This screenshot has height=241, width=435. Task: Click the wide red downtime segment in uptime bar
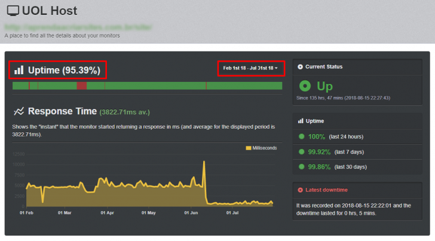click(81, 86)
